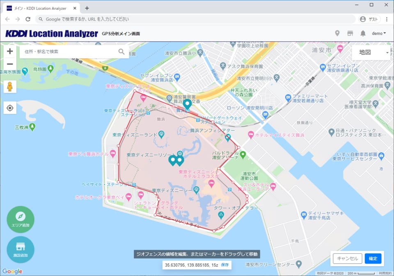The image size is (394, 276).
Task: Click the Google logo on map
Action: (12, 271)
